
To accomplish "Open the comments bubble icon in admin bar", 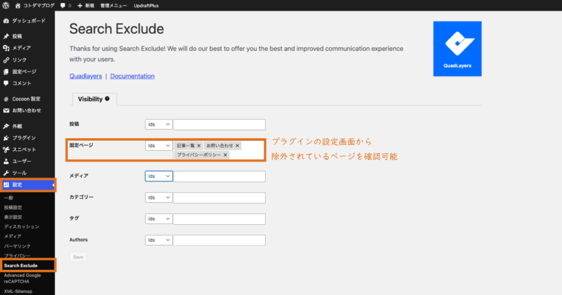I will click(63, 5).
